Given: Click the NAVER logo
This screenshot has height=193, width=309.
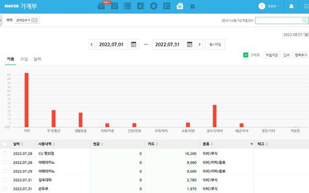Looking at the screenshot, I should [x=12, y=6].
